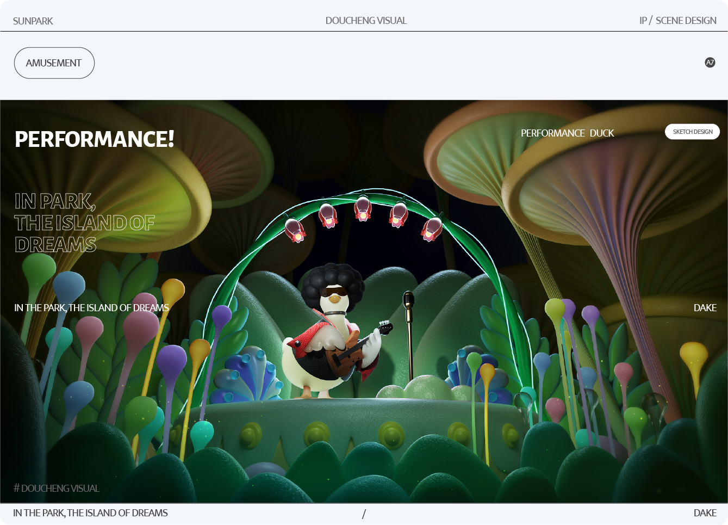Click IN THE PARK caption inside the image

coord(91,308)
